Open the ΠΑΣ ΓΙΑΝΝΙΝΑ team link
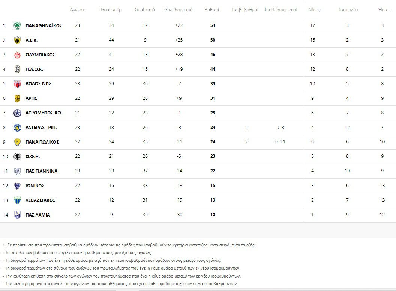The image size is (396, 291). pyautogui.click(x=41, y=171)
